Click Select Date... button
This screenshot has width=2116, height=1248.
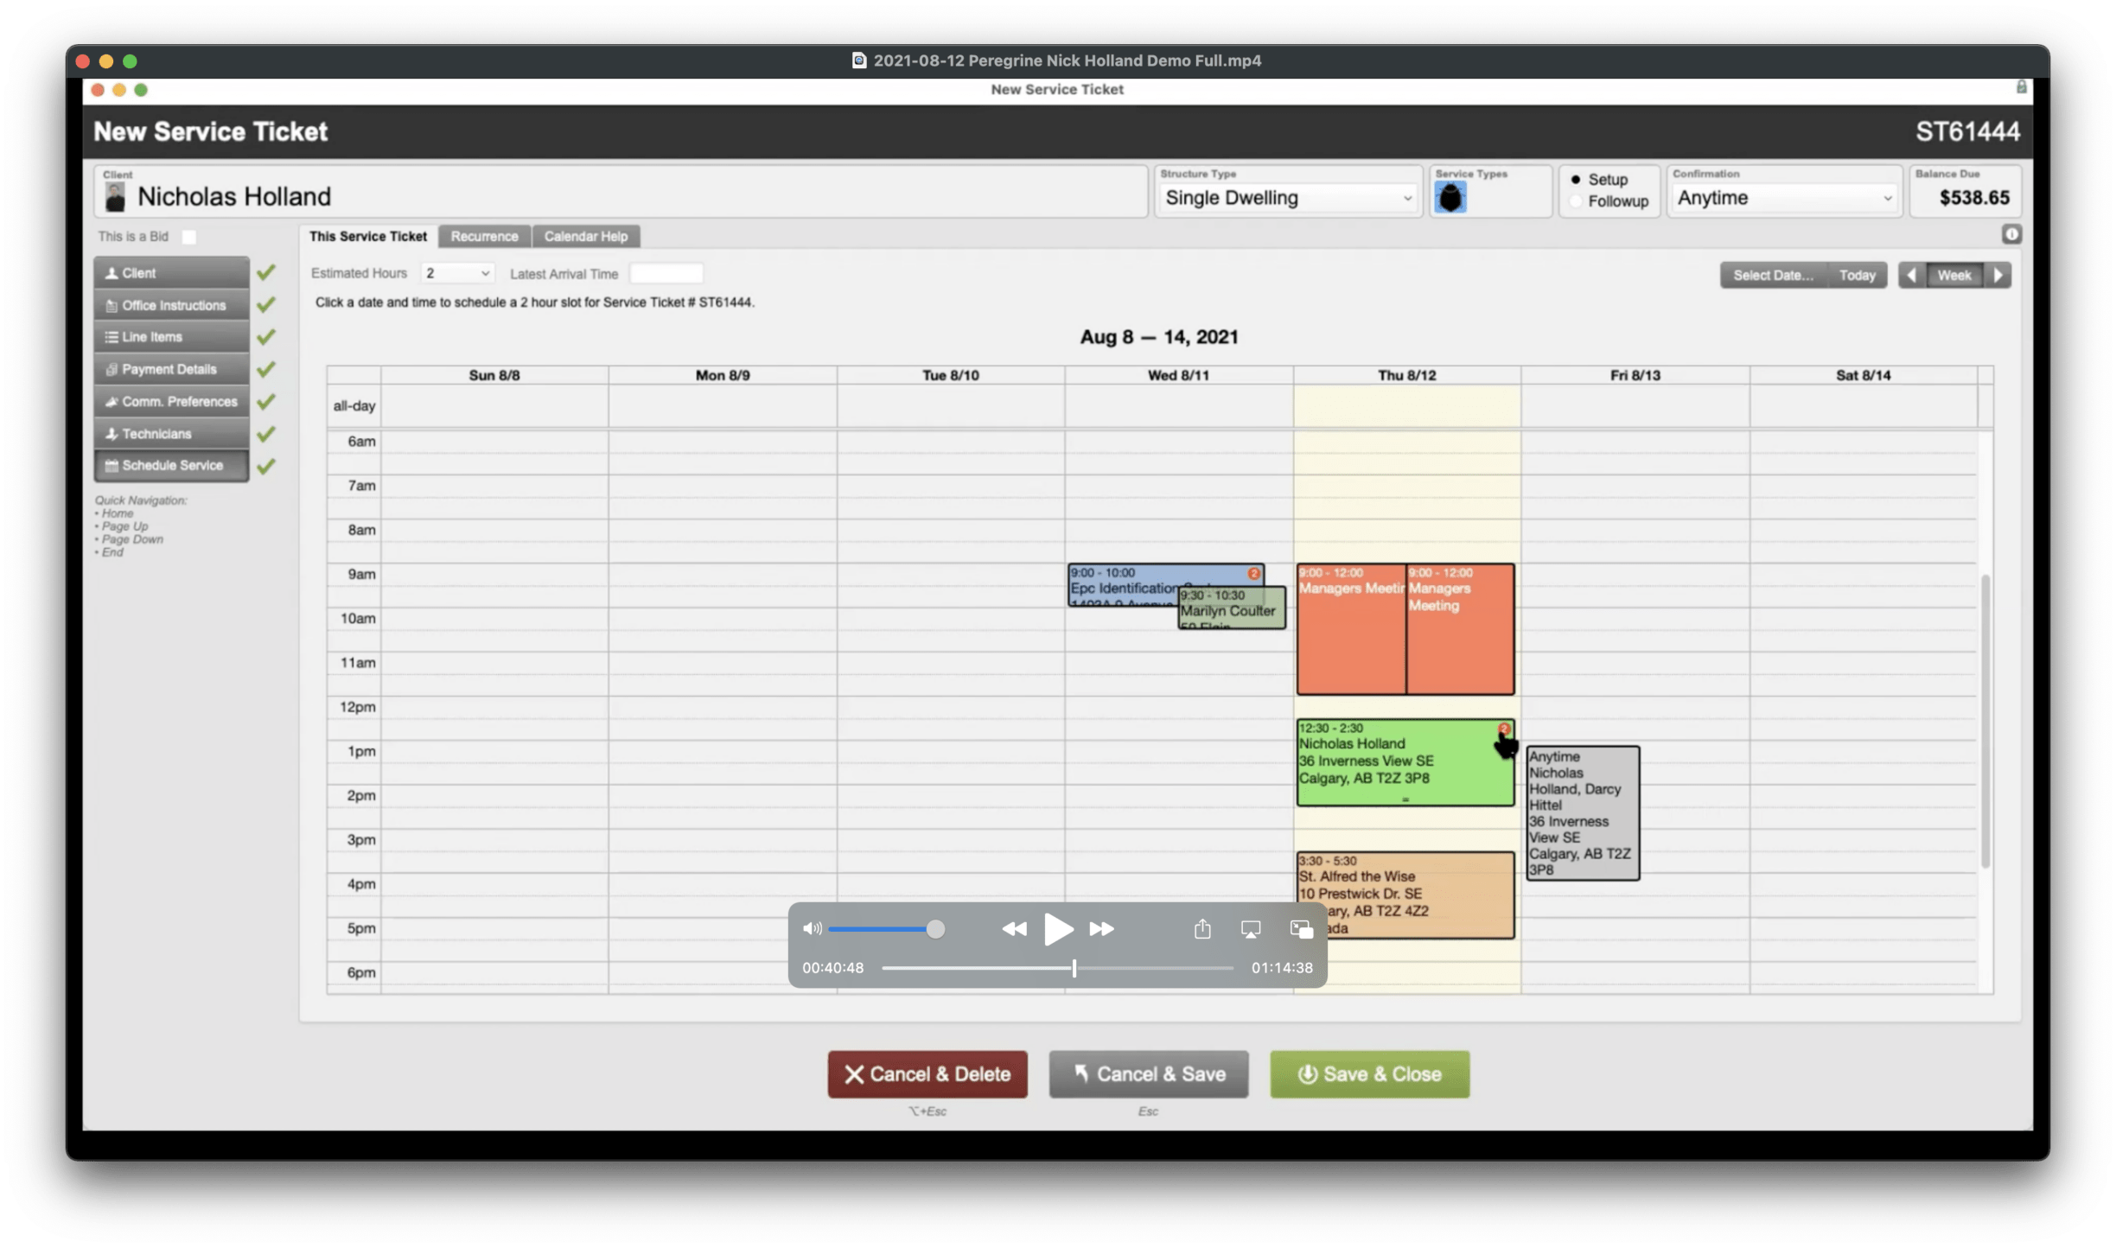(1773, 275)
